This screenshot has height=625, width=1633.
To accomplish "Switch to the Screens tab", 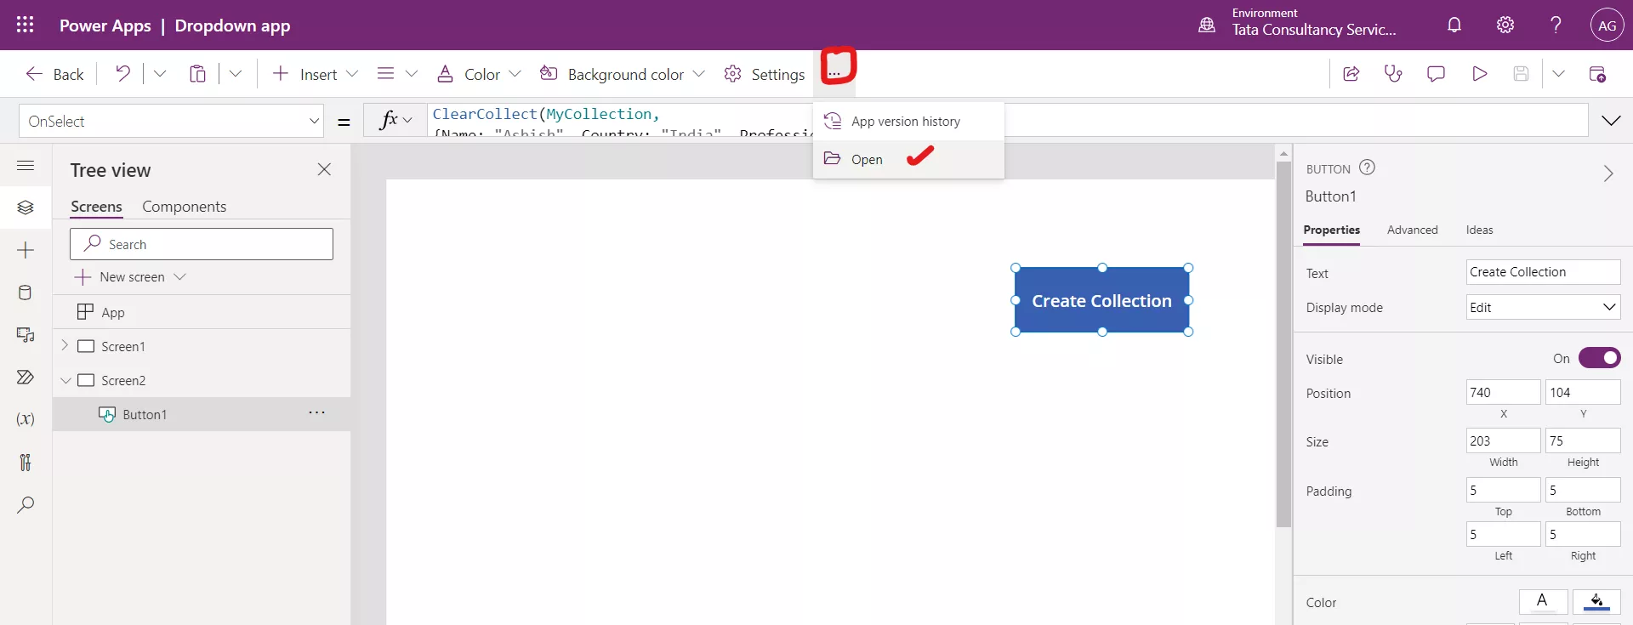I will point(96,207).
